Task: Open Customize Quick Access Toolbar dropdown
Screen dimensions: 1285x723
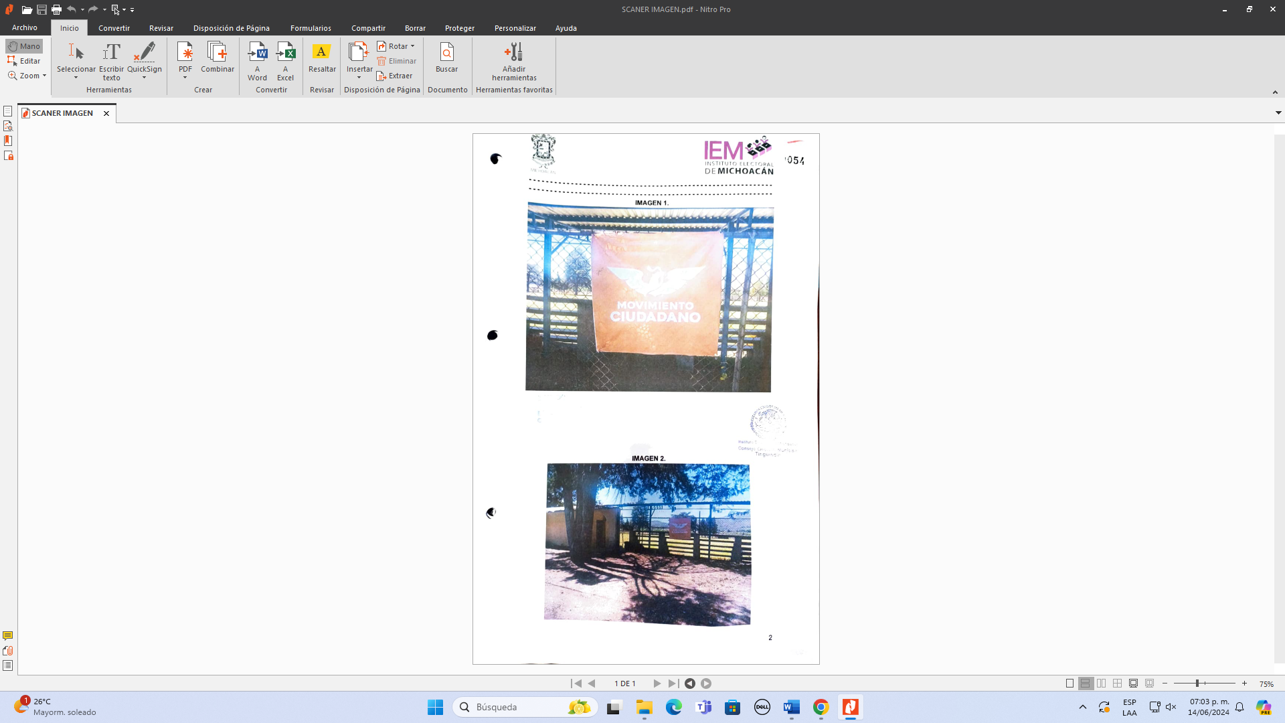Action: pyautogui.click(x=132, y=9)
